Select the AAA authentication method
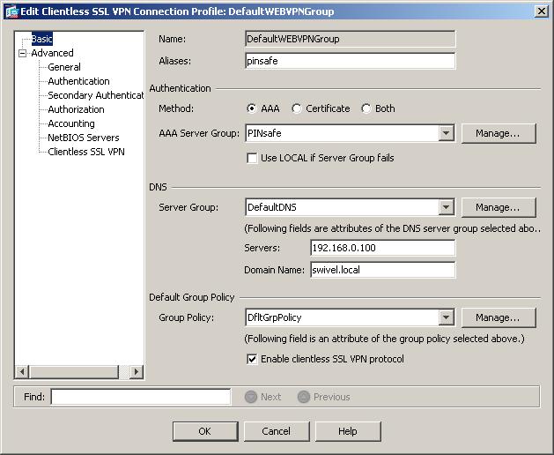Viewport: 554px width, 455px height. coord(251,108)
